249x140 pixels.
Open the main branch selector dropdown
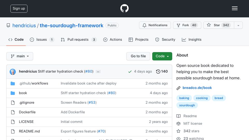pyautogui.click(x=20, y=56)
